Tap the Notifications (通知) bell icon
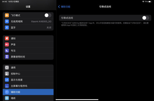The width and height of the screenshot is (154, 101). pos(7,38)
